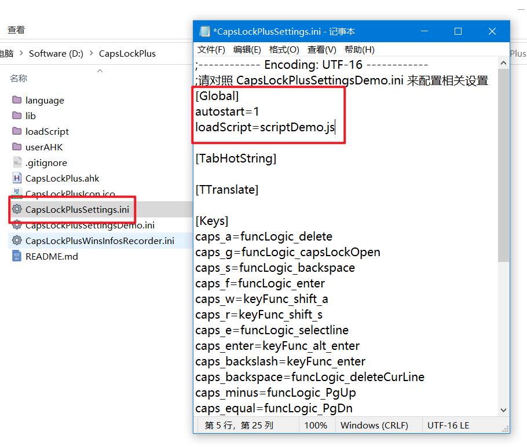Click the loadScript folder icon
This screenshot has width=527, height=447.
tap(17, 131)
